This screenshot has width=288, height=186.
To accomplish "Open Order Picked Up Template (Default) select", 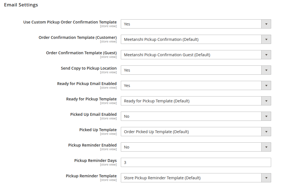I will 196,131.
